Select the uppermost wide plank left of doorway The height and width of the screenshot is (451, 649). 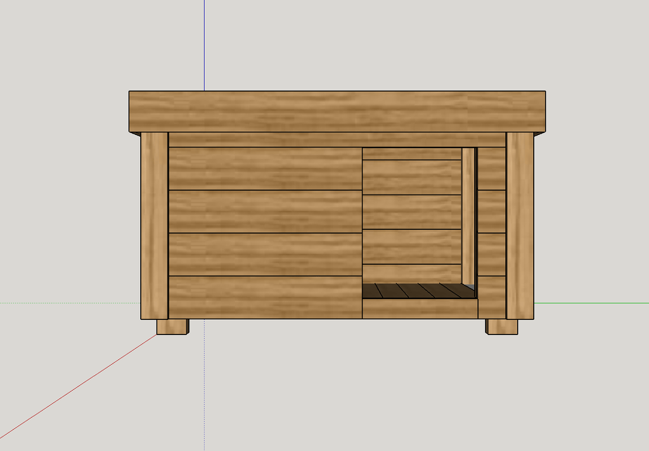point(266,169)
